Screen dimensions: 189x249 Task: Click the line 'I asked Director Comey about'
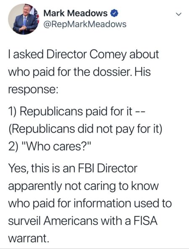point(84,55)
